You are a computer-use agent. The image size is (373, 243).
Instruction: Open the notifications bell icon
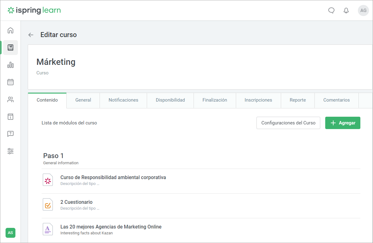click(x=346, y=10)
